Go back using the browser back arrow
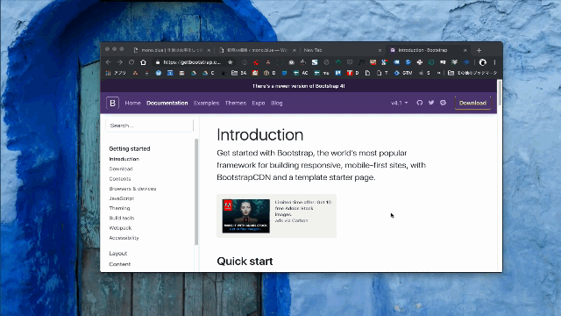The width and height of the screenshot is (561, 316). coord(109,62)
